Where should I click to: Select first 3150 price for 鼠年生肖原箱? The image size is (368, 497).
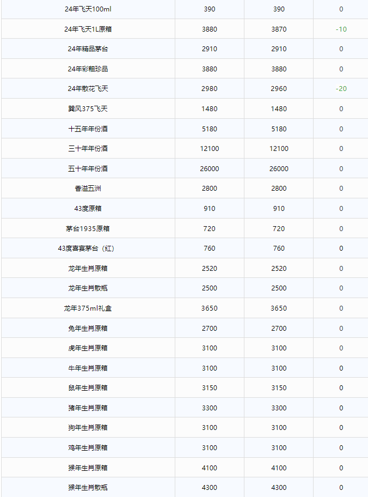tap(210, 387)
